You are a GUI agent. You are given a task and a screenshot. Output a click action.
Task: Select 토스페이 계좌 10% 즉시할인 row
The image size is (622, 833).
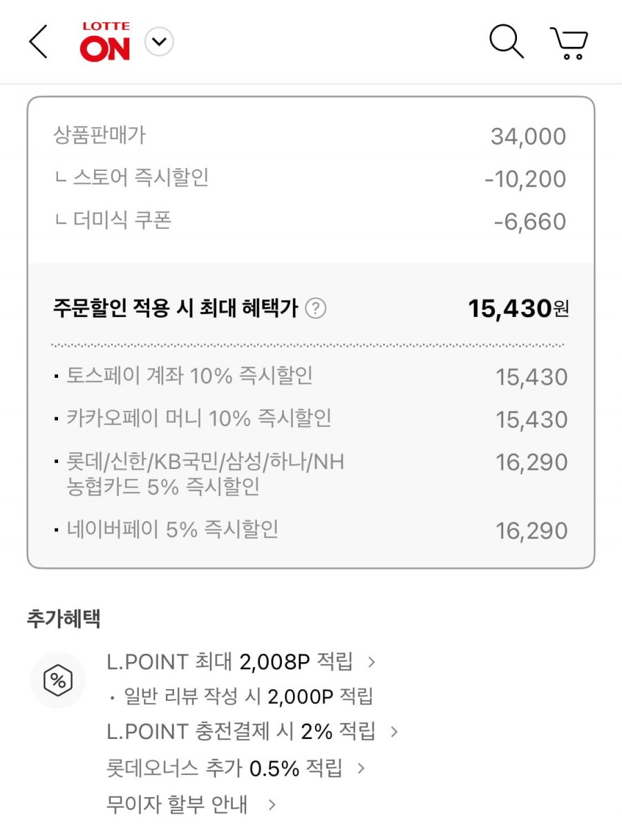310,376
